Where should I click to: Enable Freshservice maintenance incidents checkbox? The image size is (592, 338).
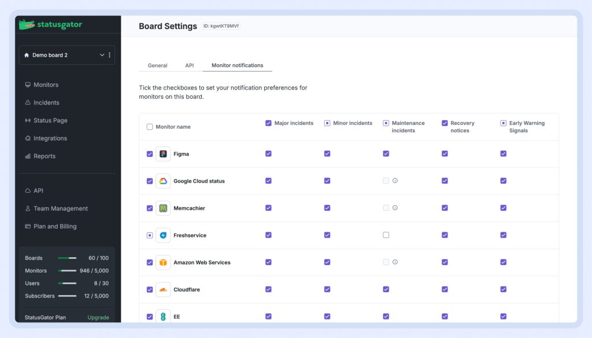point(386,235)
